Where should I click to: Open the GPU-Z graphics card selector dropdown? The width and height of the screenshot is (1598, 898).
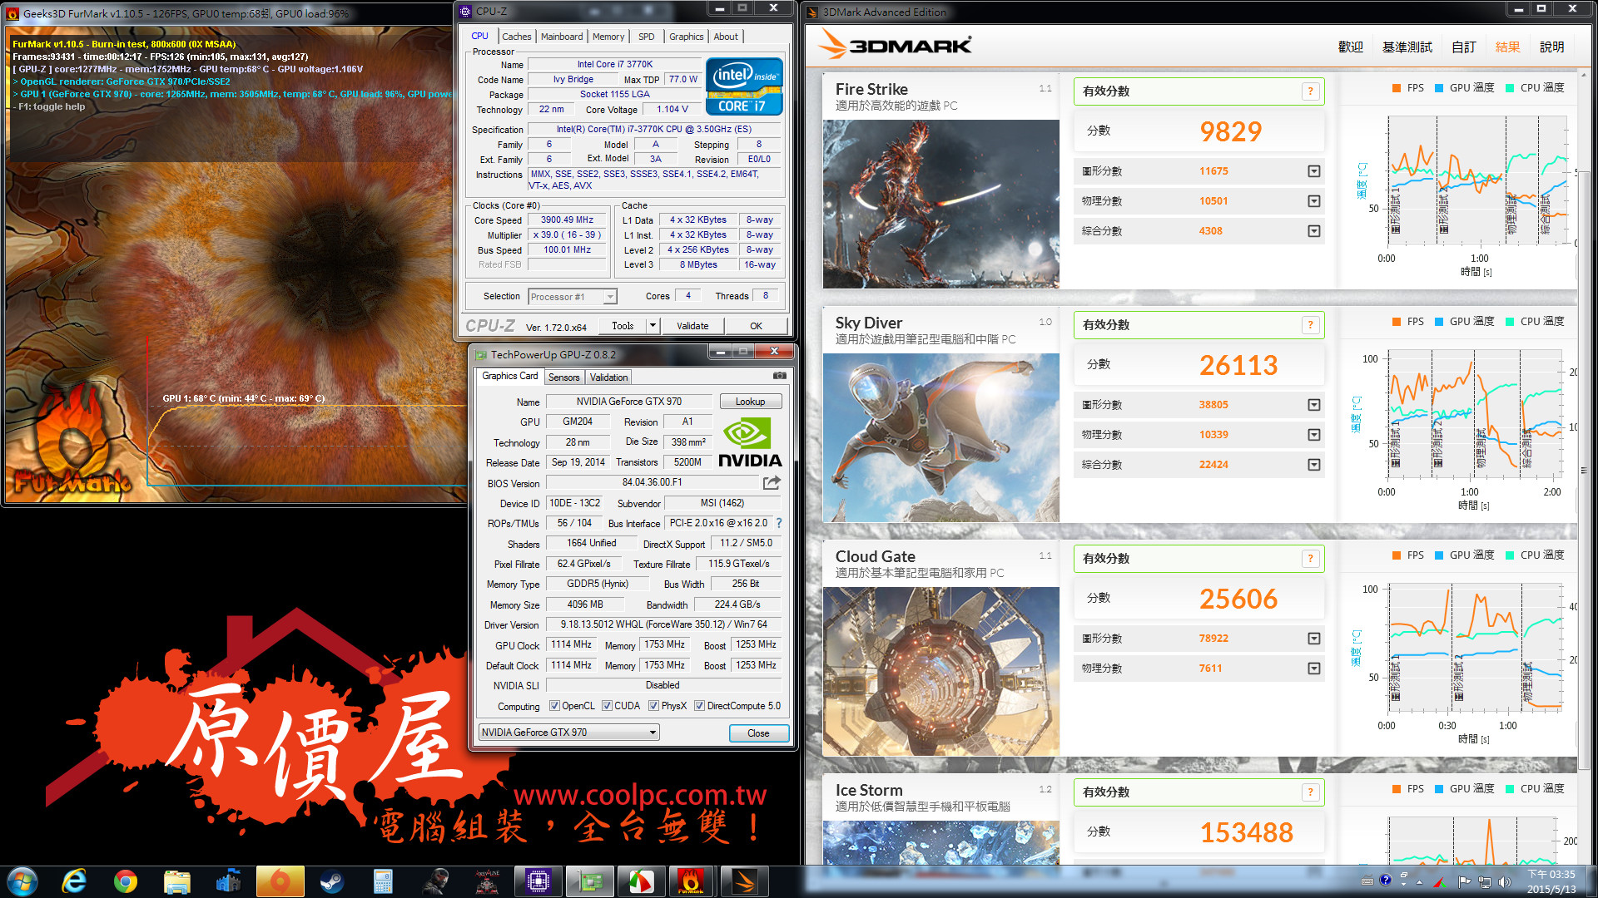(x=569, y=733)
